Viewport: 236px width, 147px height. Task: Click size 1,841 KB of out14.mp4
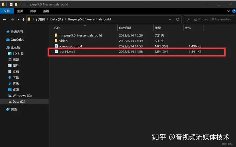coord(195,52)
